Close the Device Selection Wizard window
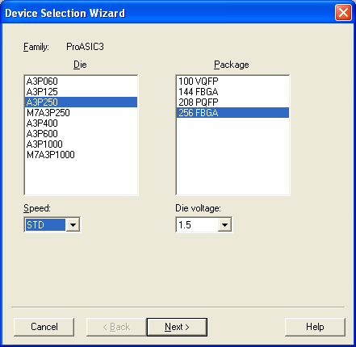356x347 pixels. pyautogui.click(x=343, y=13)
